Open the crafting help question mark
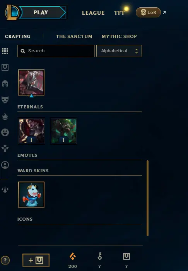The image size is (188, 271). (5, 260)
